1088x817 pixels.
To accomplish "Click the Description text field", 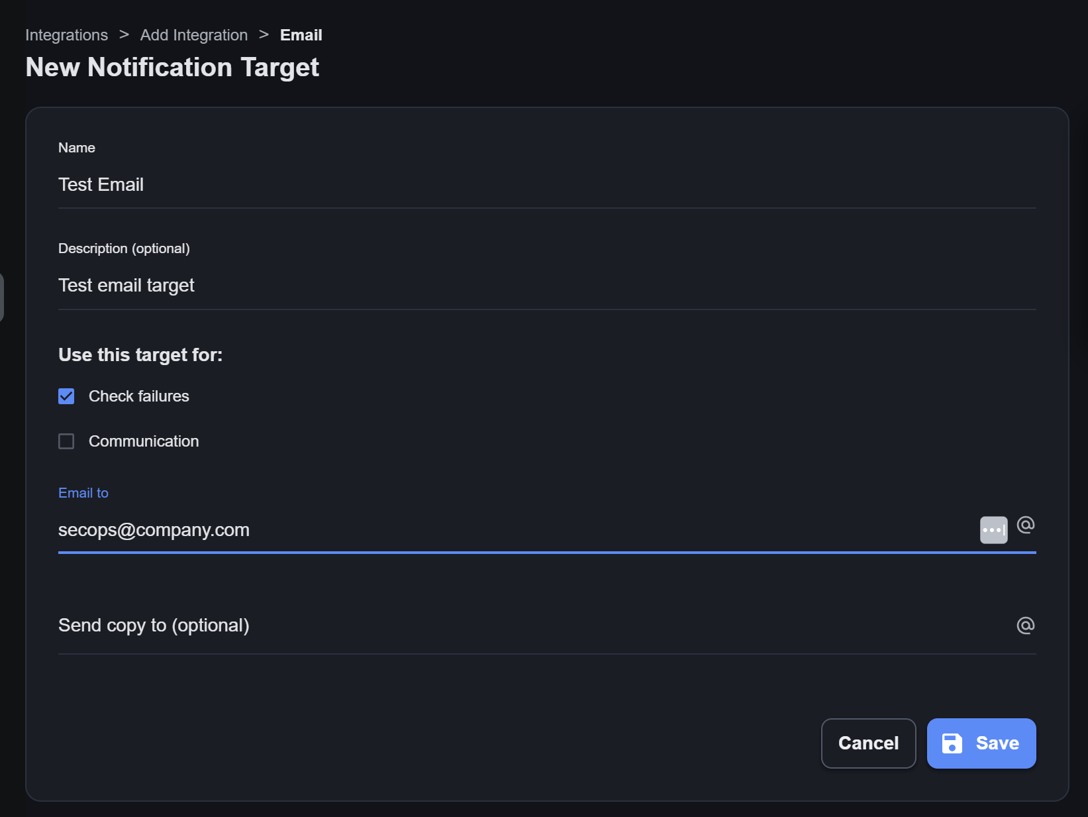I will click(546, 286).
